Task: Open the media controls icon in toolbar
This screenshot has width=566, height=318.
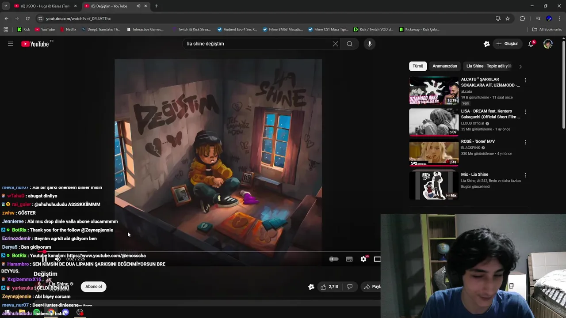Action: [538, 19]
